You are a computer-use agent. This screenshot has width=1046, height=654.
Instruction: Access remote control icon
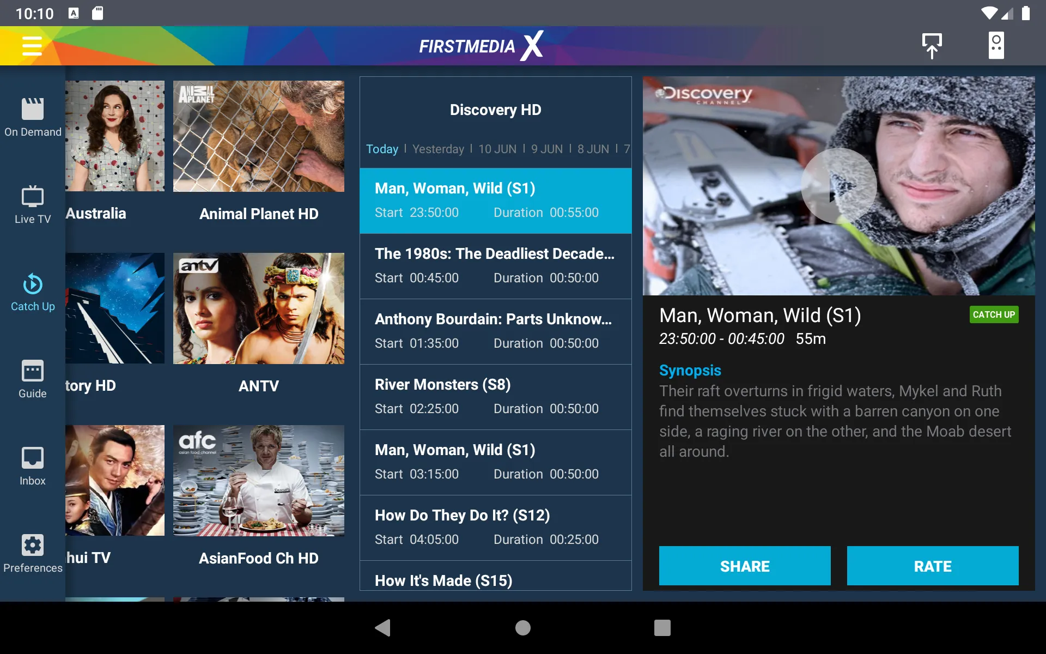point(995,45)
